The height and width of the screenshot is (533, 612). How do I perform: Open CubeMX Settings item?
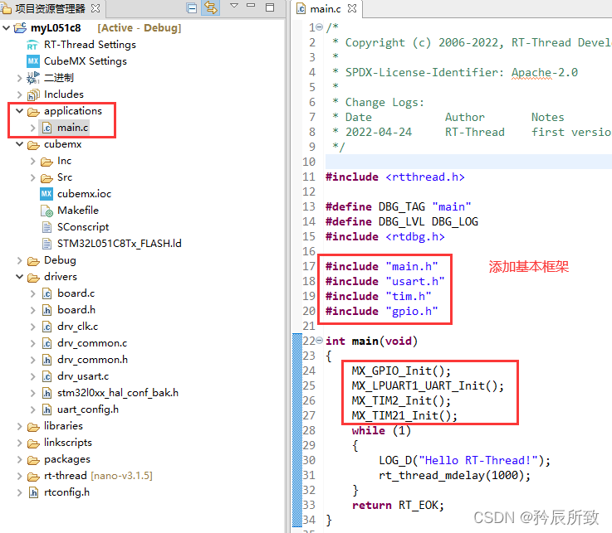(85, 61)
